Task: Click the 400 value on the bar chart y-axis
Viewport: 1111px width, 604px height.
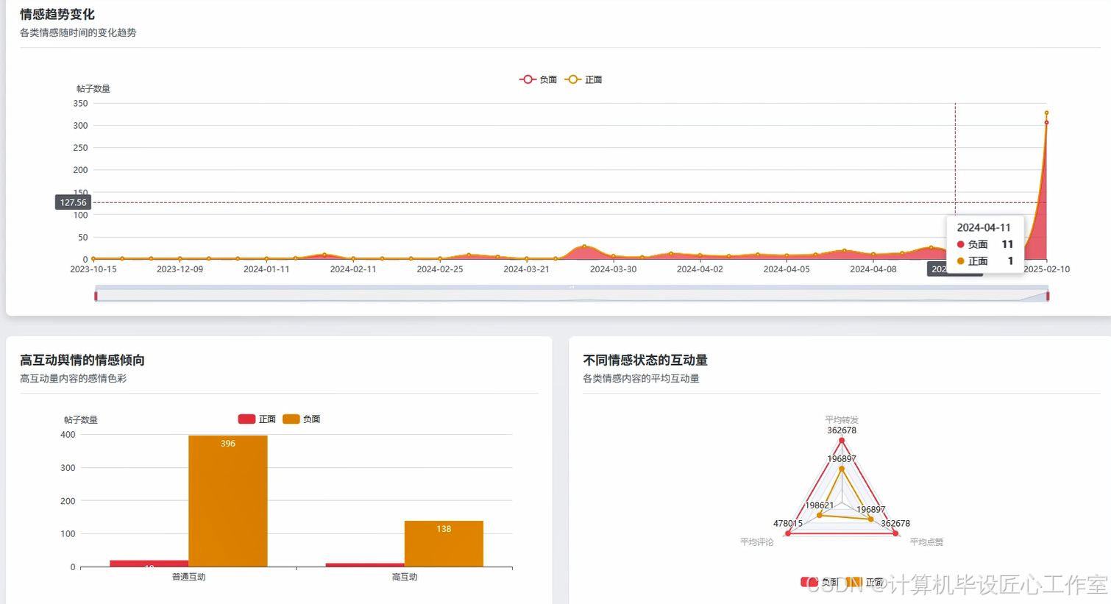Action: coord(68,435)
